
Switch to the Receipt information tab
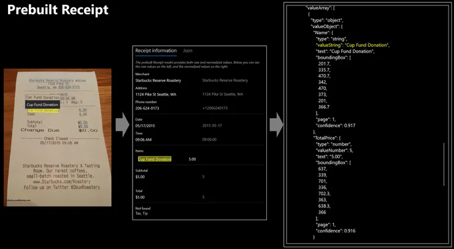(156, 51)
